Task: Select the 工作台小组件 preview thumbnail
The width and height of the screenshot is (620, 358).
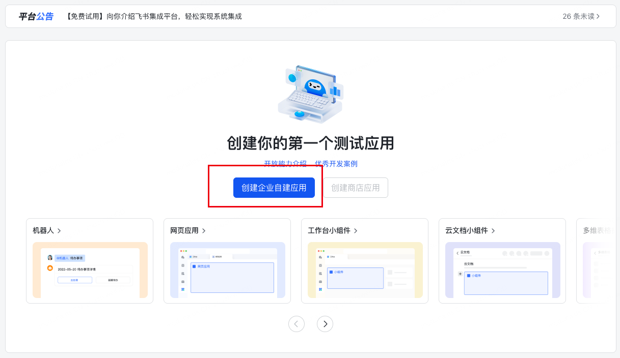Action: click(x=365, y=270)
